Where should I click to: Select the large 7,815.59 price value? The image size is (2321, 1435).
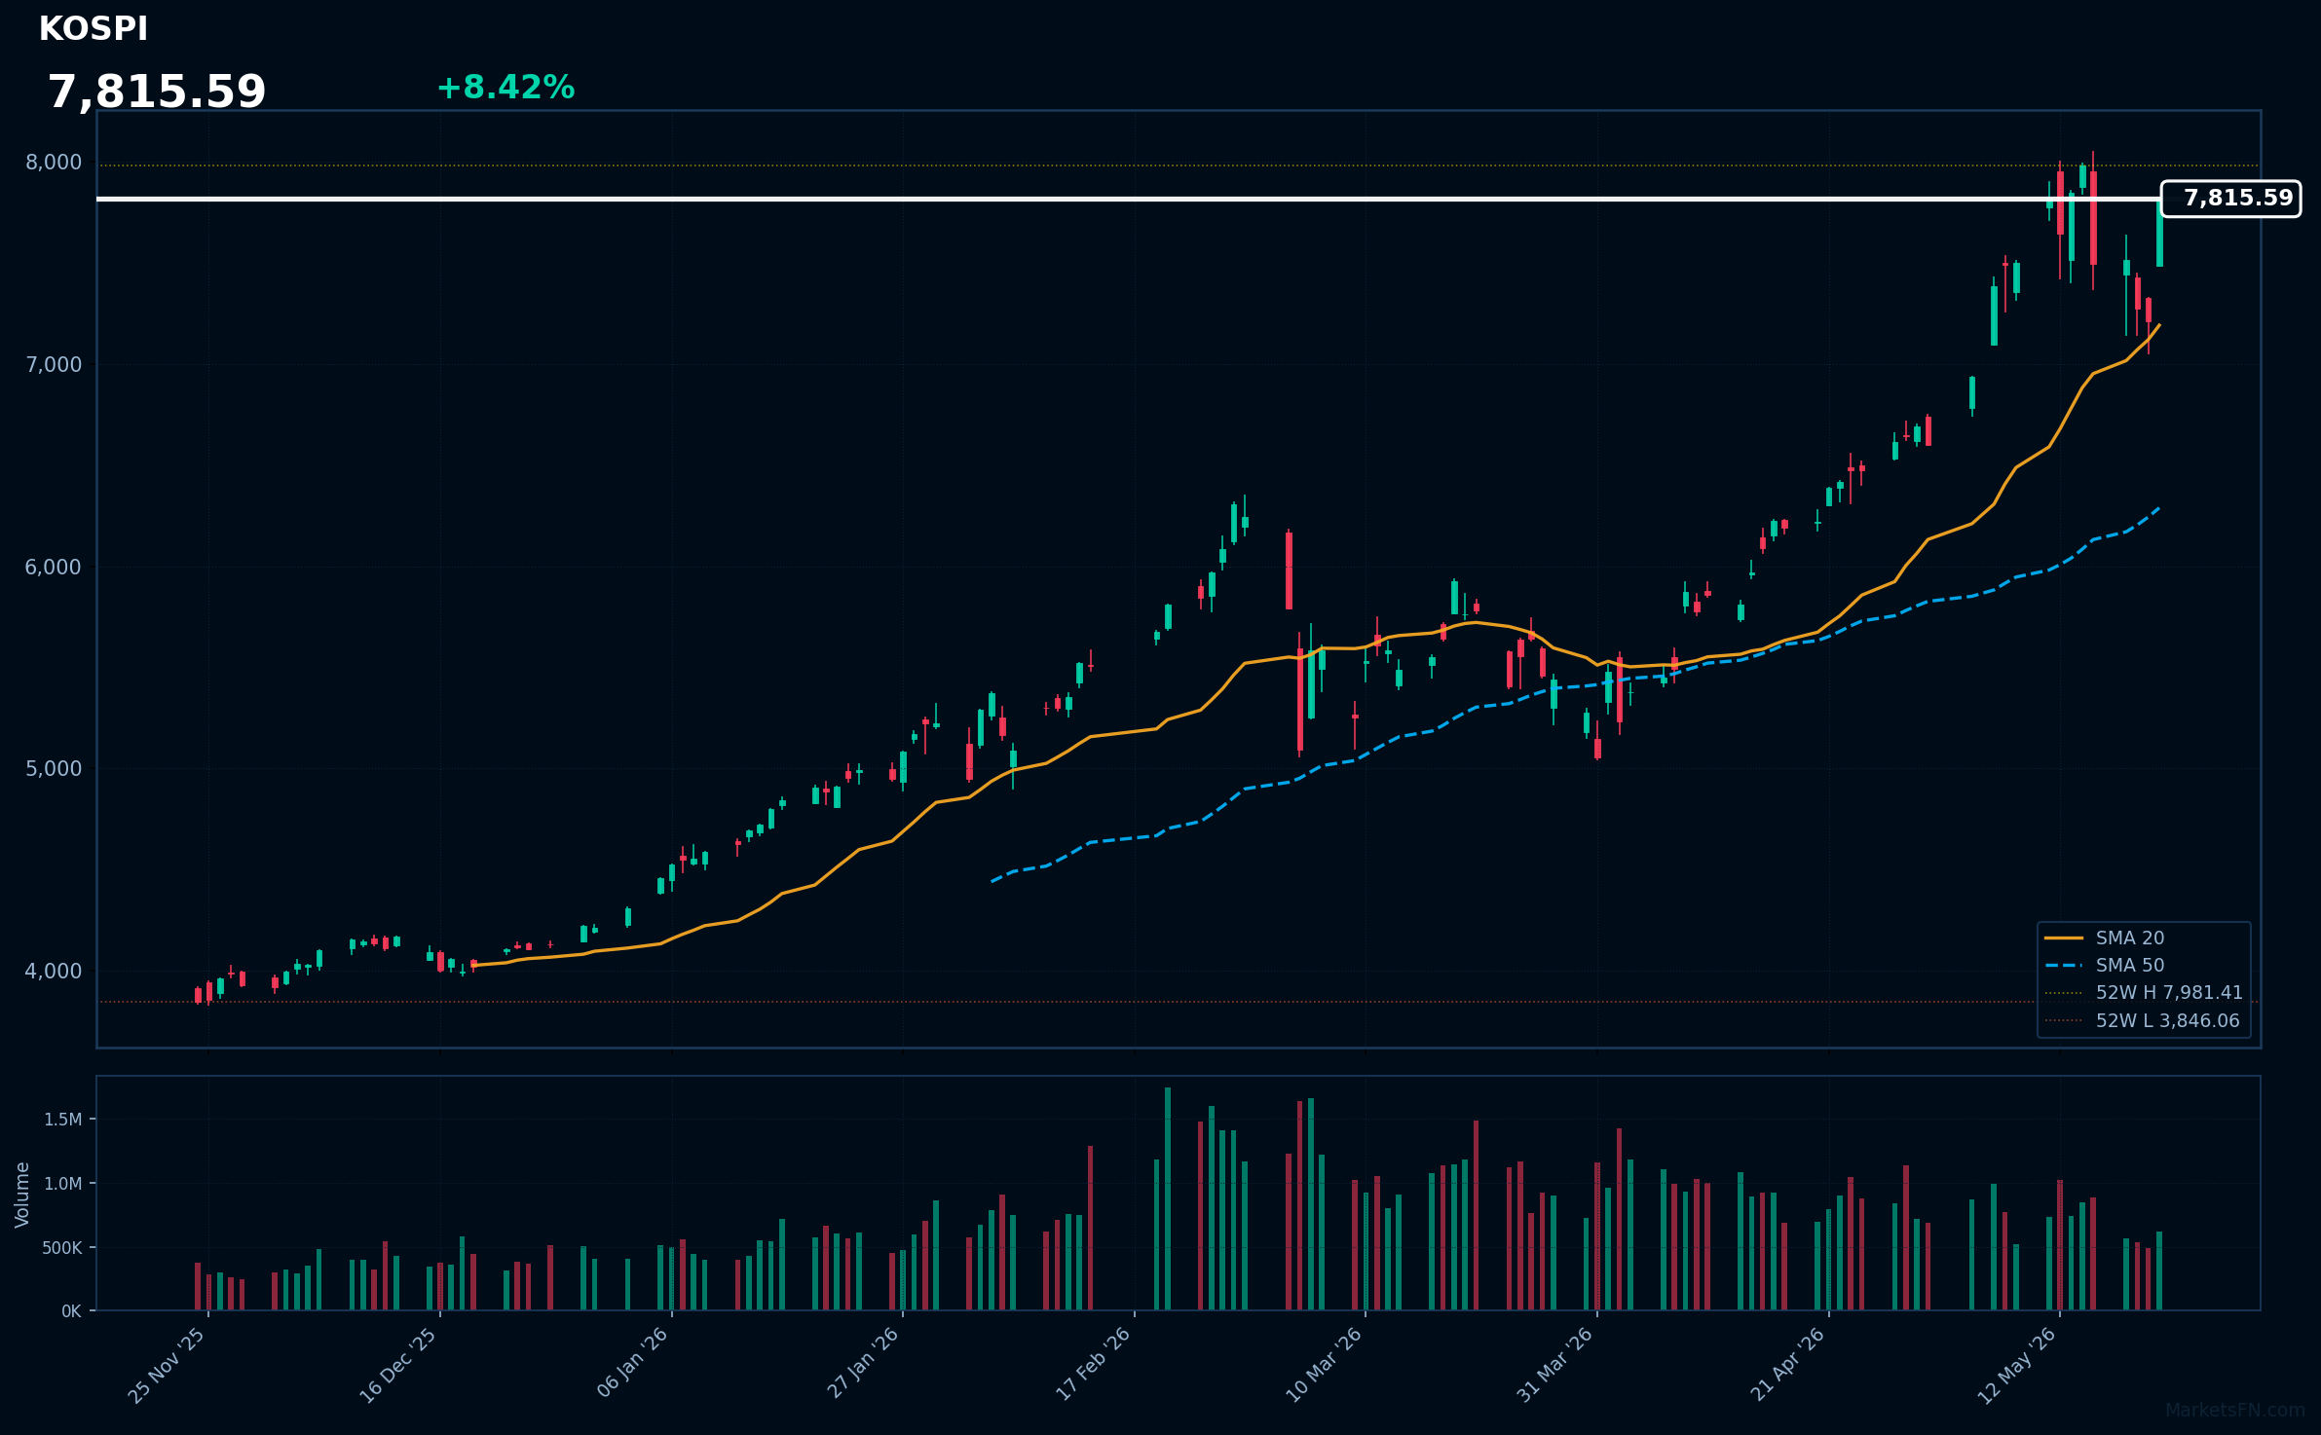click(x=157, y=92)
